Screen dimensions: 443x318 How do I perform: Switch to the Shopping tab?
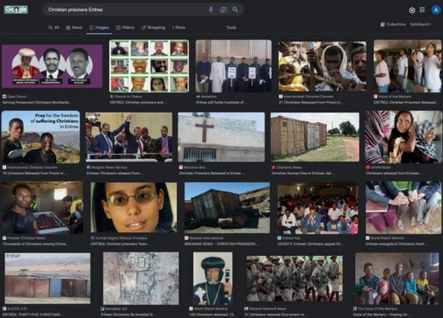click(153, 27)
